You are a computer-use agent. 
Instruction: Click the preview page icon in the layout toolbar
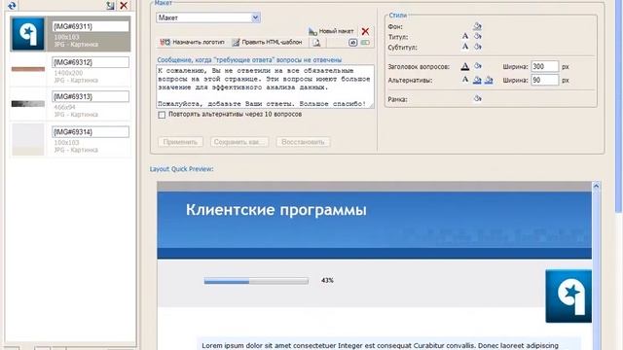(x=316, y=43)
